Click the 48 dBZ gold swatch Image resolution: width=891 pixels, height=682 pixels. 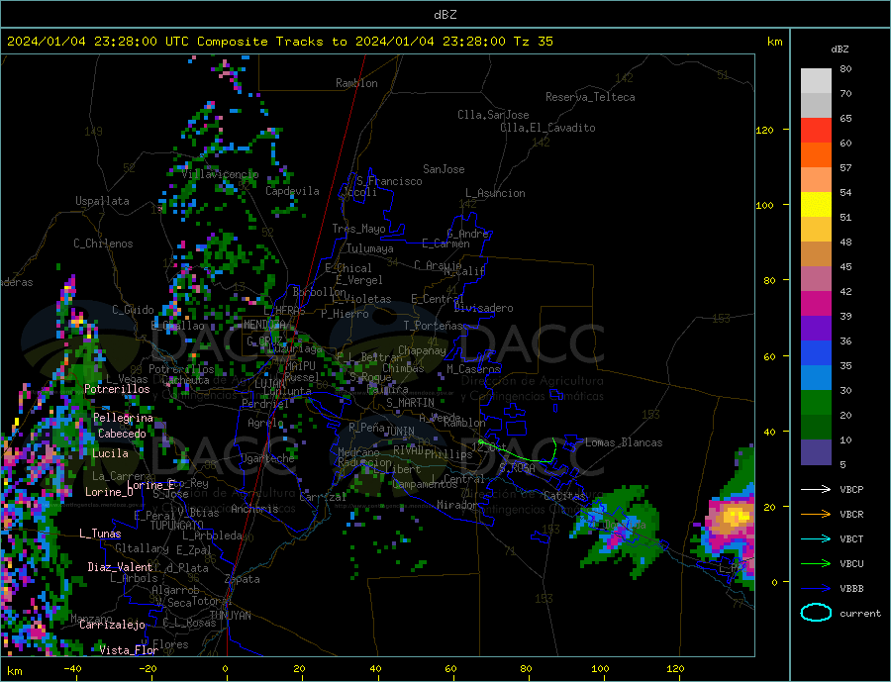[x=816, y=230]
